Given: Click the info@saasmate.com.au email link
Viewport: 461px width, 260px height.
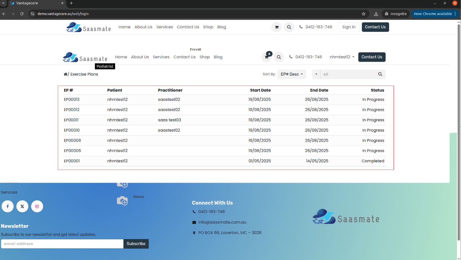Looking at the screenshot, I should coord(222,222).
